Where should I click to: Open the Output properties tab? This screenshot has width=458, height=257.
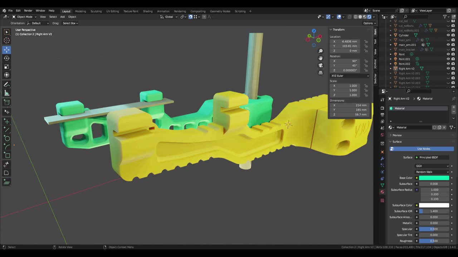point(382,115)
